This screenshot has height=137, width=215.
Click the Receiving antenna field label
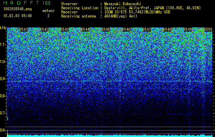79,16
